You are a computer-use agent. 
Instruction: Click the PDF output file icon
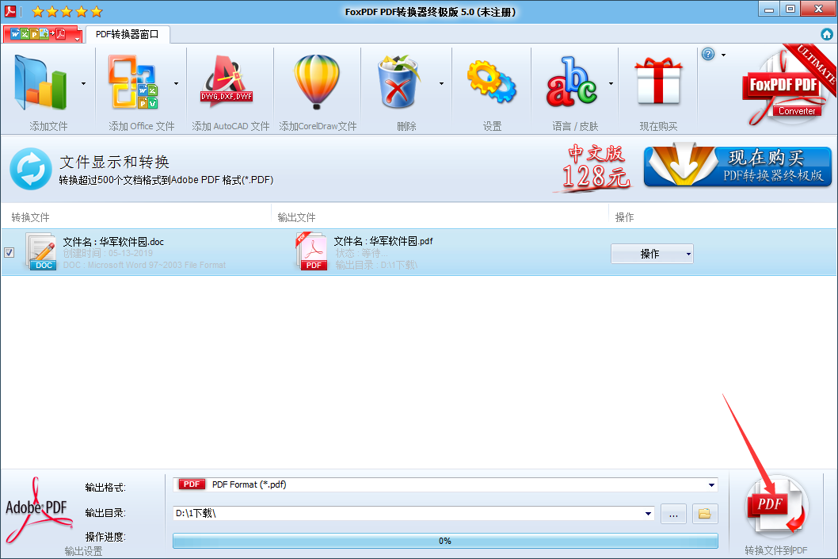pyautogui.click(x=312, y=251)
